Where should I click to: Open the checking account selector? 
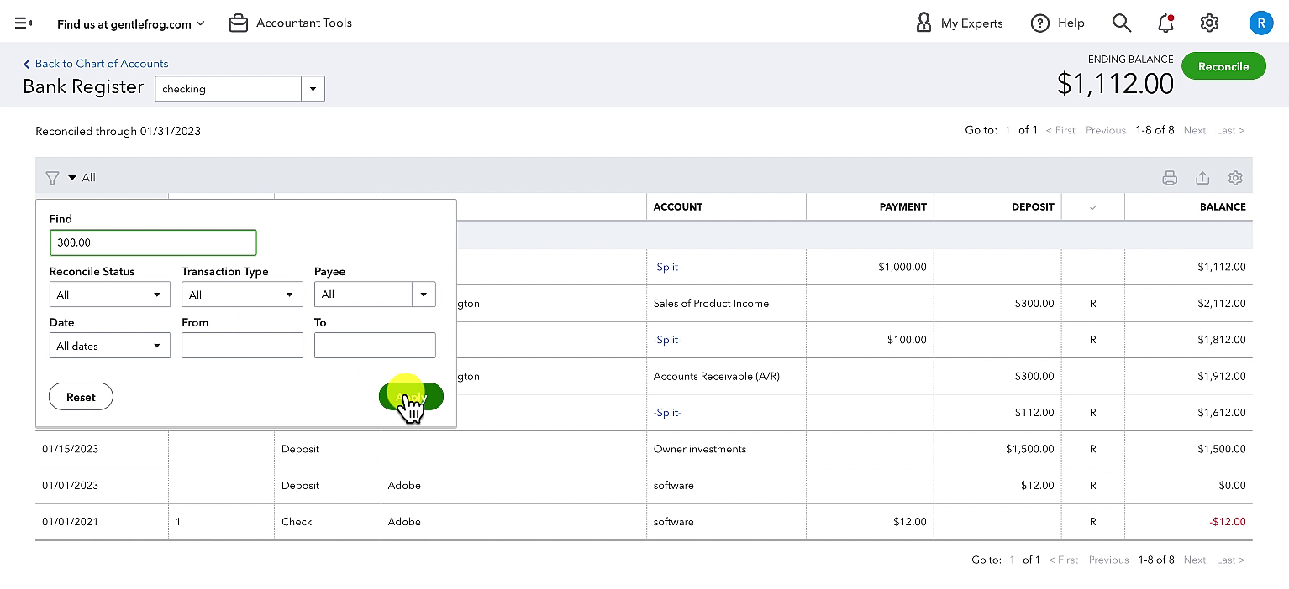click(x=239, y=89)
